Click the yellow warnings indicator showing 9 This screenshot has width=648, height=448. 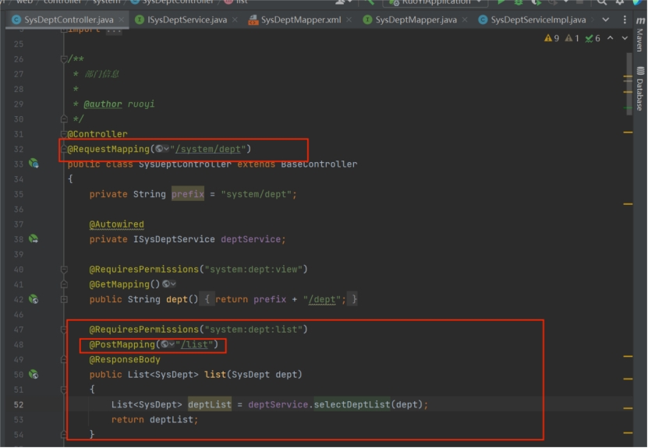tap(552, 38)
